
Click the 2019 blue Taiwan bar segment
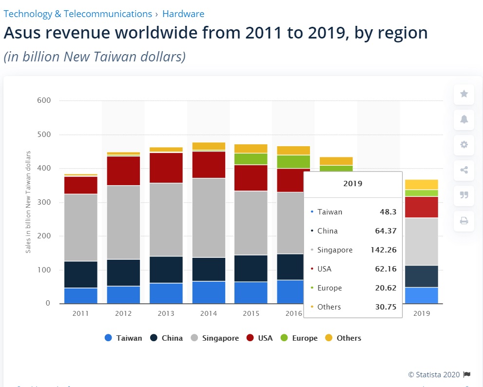pyautogui.click(x=422, y=295)
